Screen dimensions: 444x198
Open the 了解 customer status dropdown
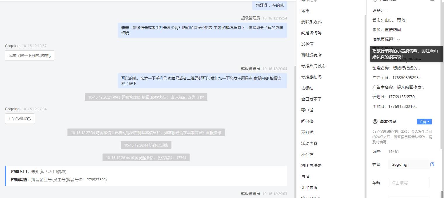424,122
